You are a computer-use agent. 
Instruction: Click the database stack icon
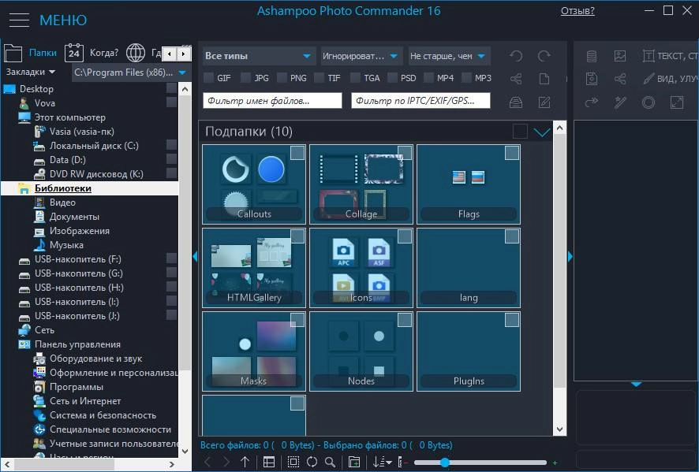[592, 56]
